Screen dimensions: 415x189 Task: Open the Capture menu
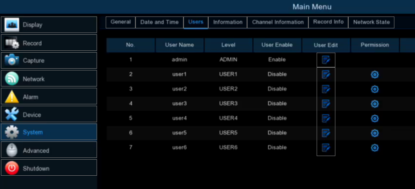[49, 60]
